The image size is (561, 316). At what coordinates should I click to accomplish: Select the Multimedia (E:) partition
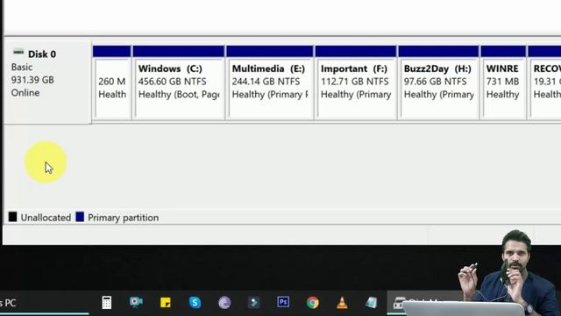point(270,82)
